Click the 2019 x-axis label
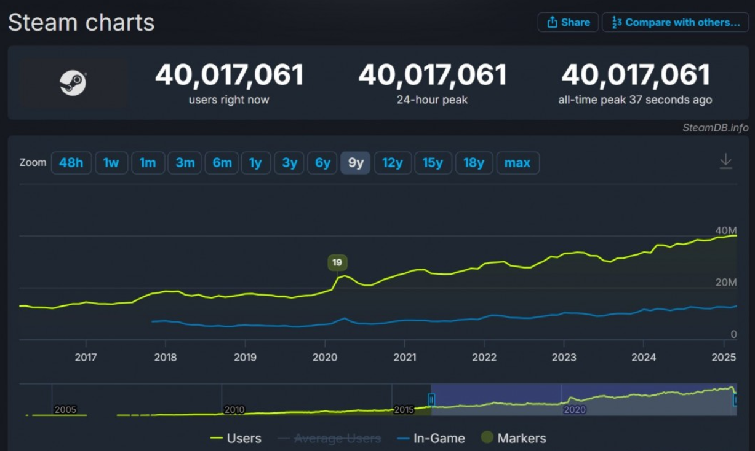Screen dimensions: 755x451 click(x=245, y=357)
